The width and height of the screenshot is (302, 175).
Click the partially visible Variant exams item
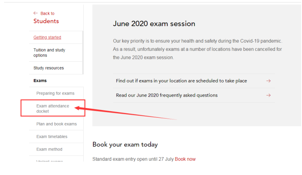point(50,161)
